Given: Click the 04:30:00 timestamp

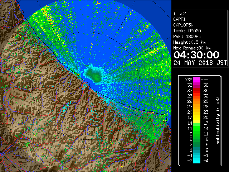Looking at the screenshot, I should (x=196, y=55).
